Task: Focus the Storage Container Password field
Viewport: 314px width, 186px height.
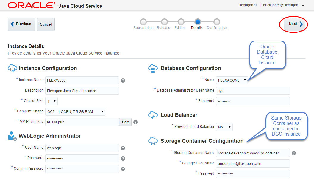Action: [x=253, y=174]
